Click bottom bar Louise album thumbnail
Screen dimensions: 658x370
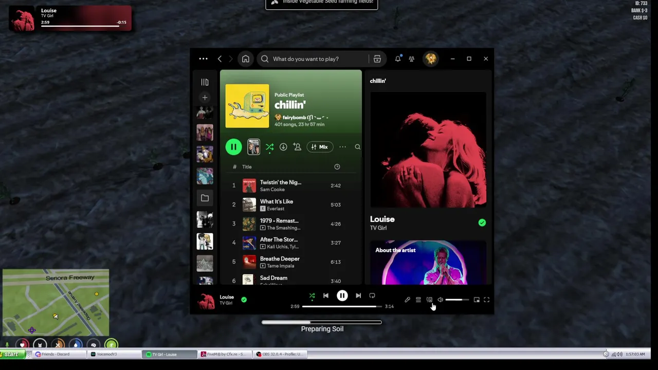(206, 301)
